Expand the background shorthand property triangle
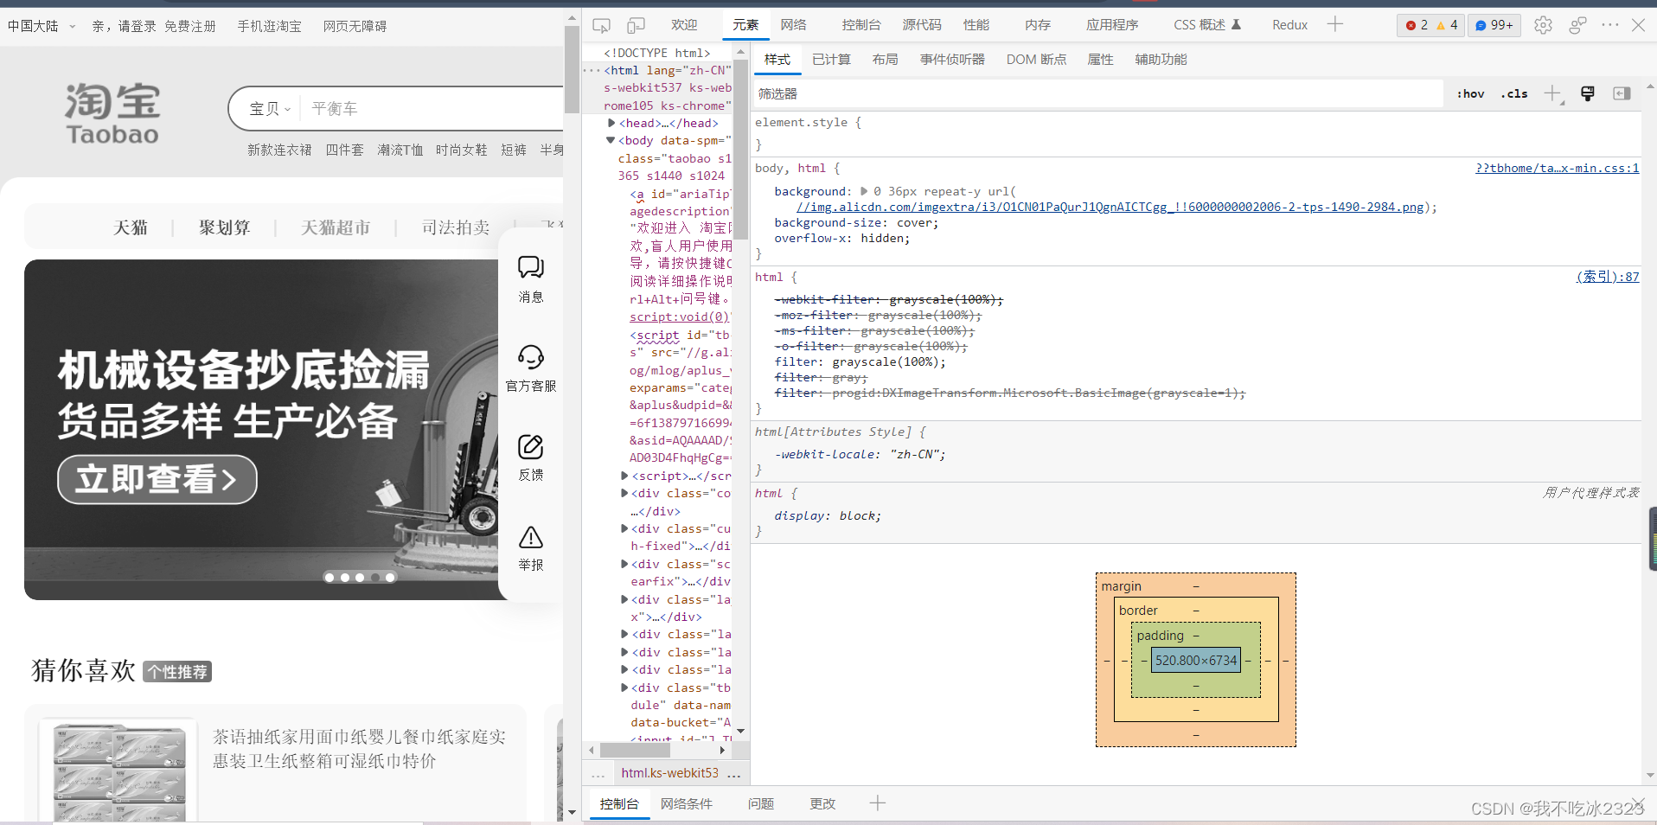The height and width of the screenshot is (825, 1657). [x=864, y=191]
